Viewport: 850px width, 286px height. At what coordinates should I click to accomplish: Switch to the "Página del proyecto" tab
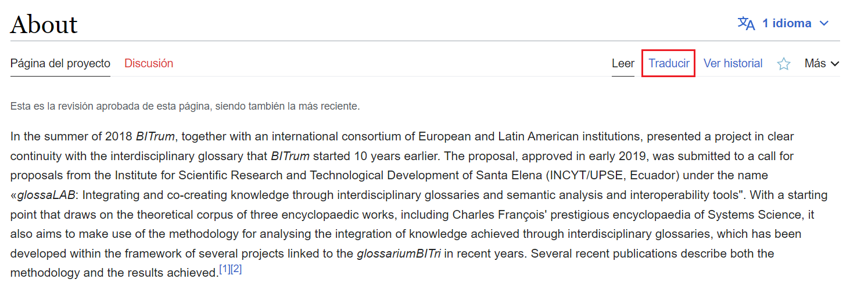point(60,63)
